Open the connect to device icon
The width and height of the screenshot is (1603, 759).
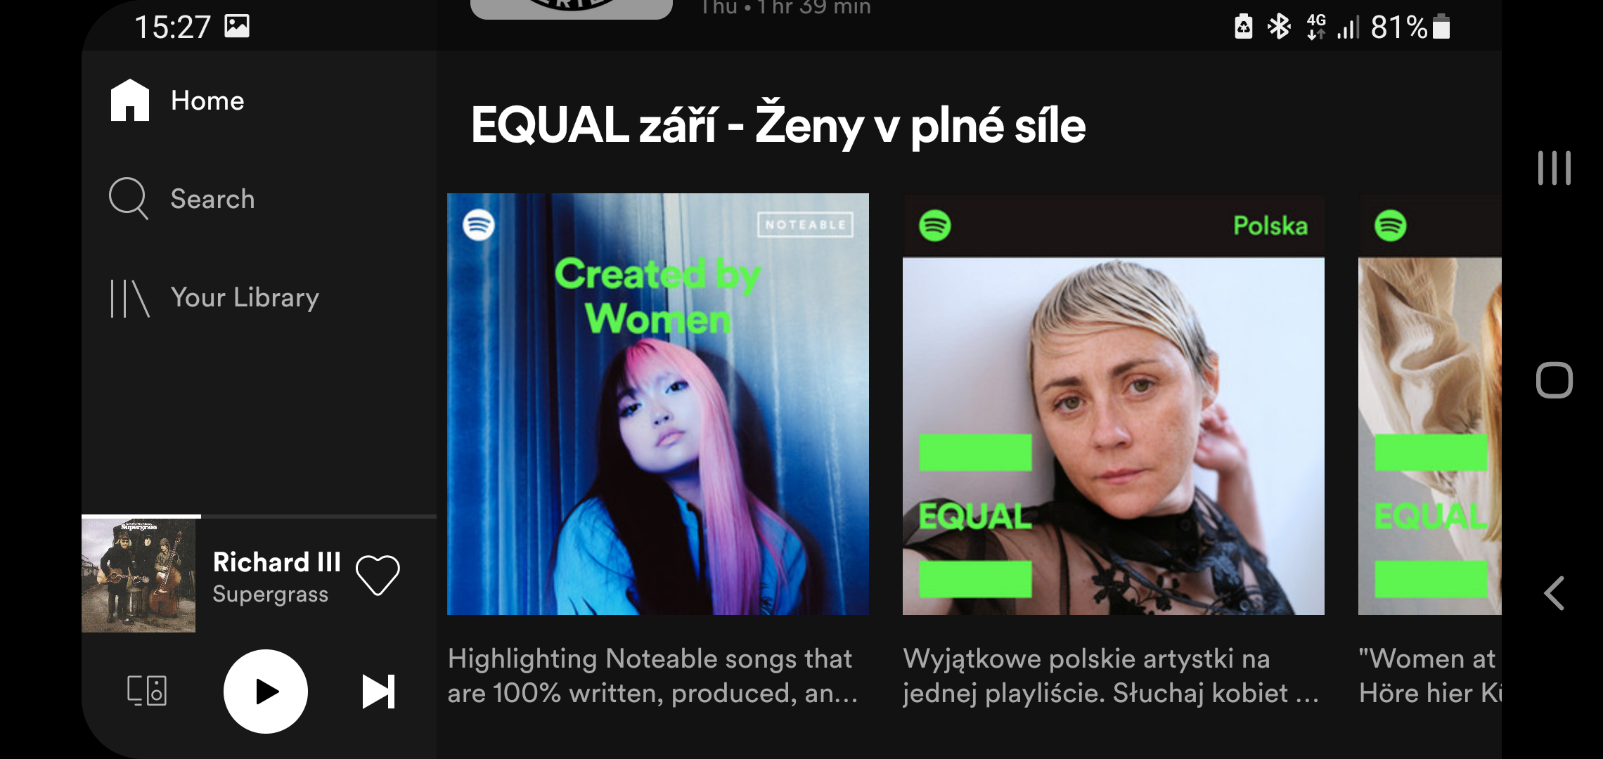pyautogui.click(x=147, y=691)
